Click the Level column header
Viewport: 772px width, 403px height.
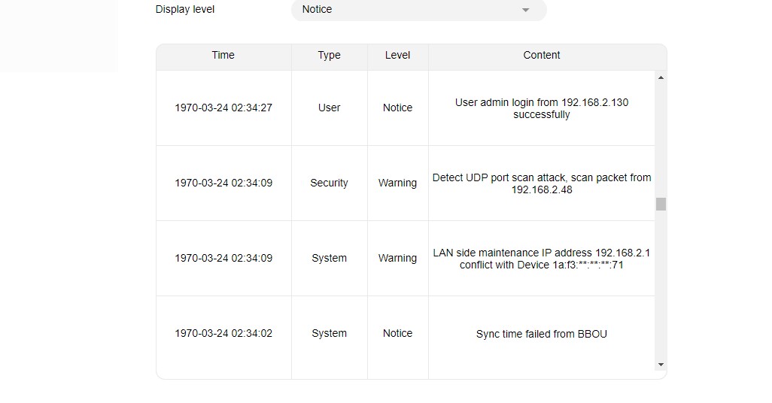[397, 56]
